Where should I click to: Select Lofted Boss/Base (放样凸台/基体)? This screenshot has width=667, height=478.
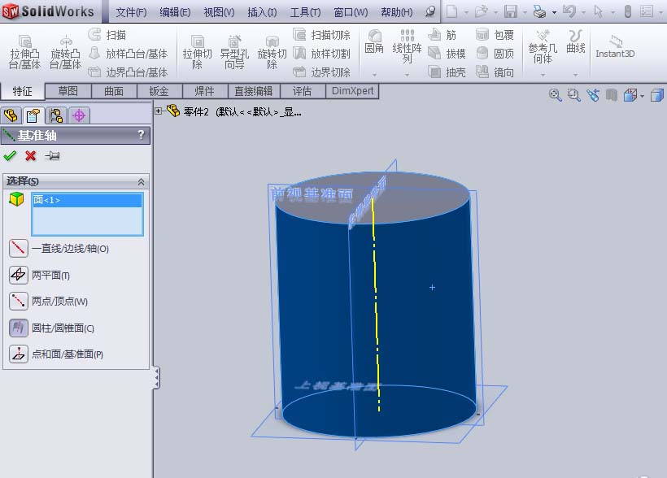click(128, 54)
